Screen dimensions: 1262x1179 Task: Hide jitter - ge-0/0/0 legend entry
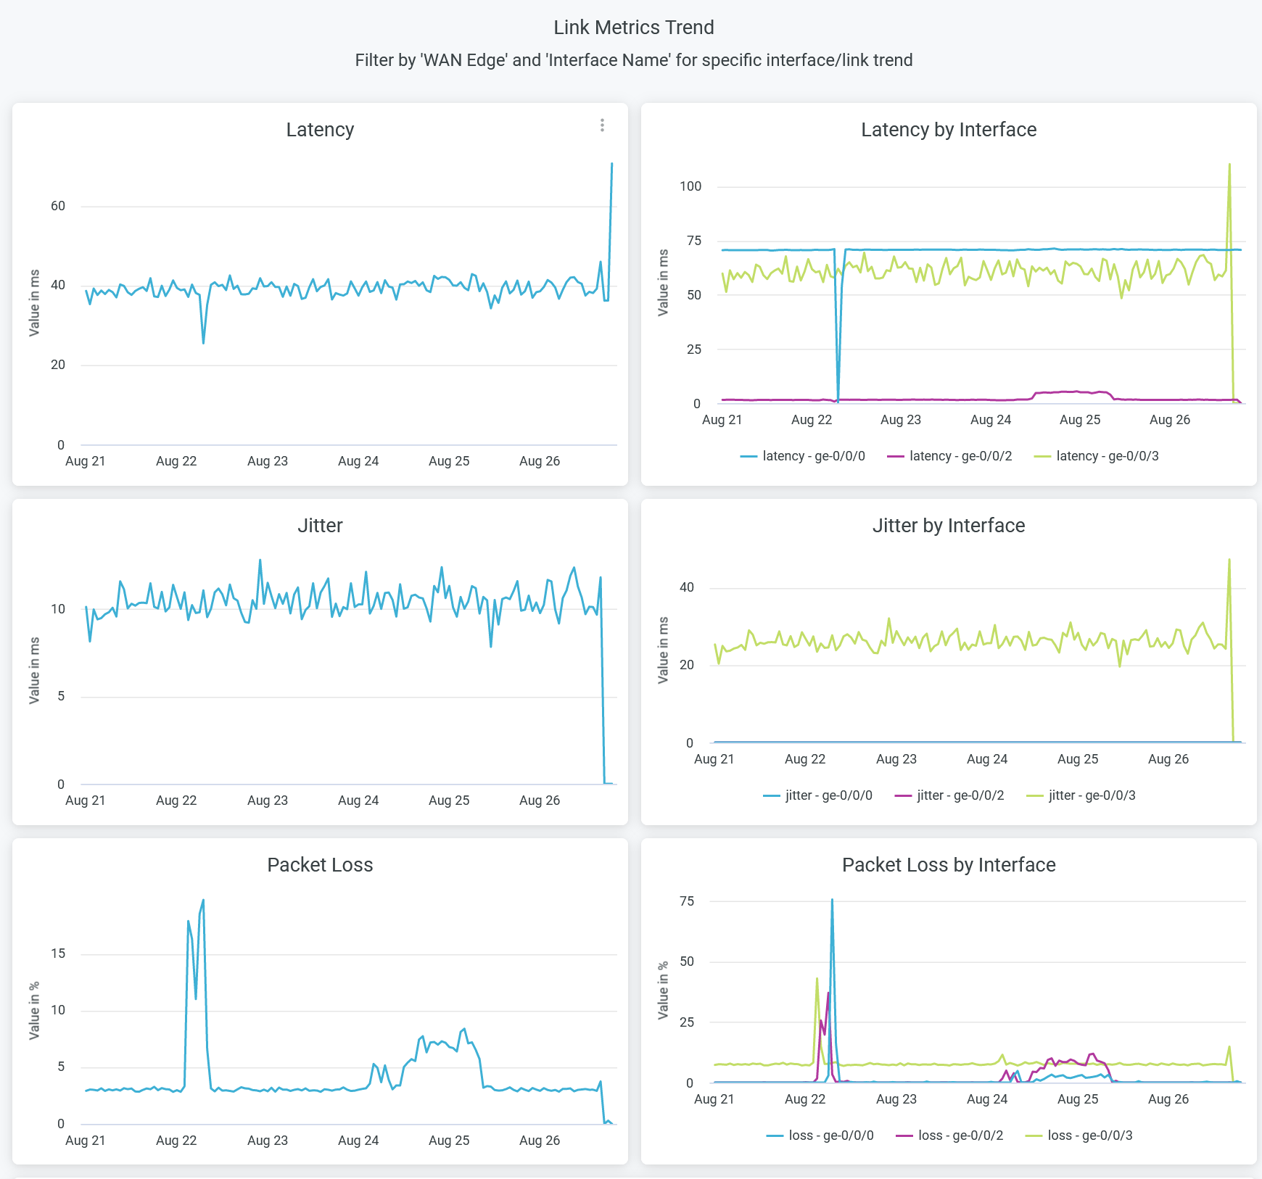[x=817, y=795]
